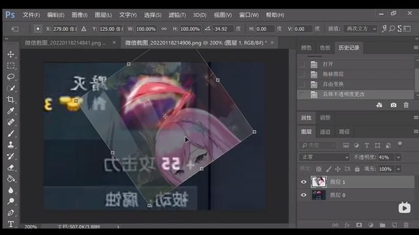
Task: Open the layer blend mode 正常 dropdown
Action: (325, 157)
